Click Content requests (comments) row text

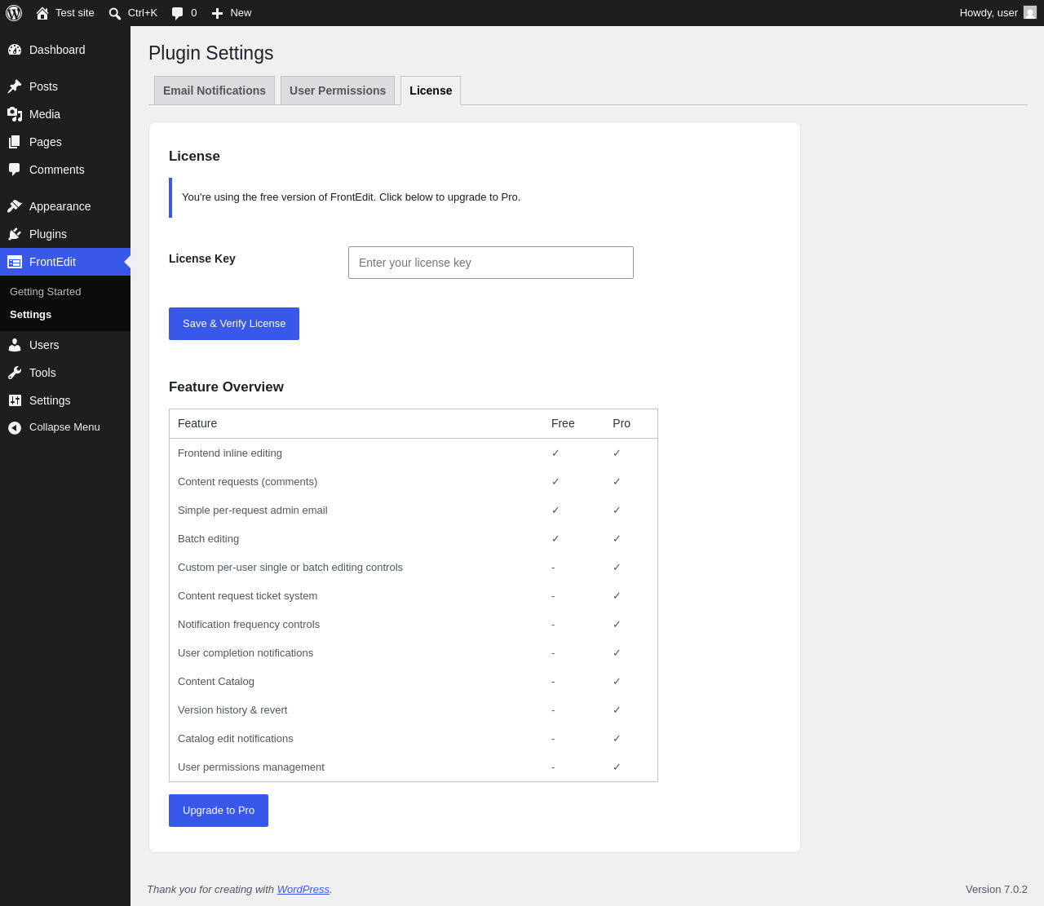coord(248,482)
